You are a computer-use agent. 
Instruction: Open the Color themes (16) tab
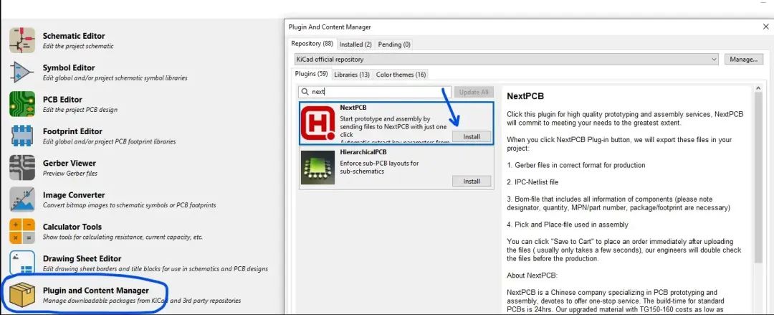point(401,75)
